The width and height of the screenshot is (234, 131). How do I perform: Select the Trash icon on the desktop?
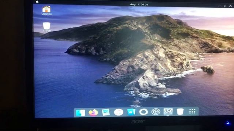click(46, 27)
